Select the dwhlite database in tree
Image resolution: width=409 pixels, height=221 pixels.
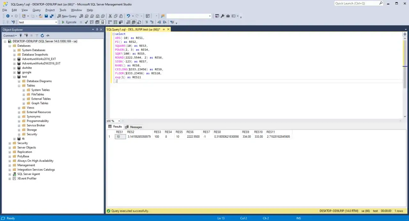click(27, 68)
